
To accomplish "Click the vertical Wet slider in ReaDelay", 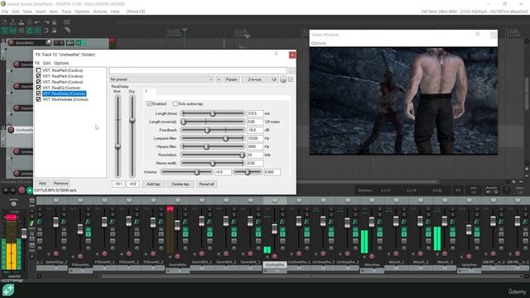I will pos(118,136).
